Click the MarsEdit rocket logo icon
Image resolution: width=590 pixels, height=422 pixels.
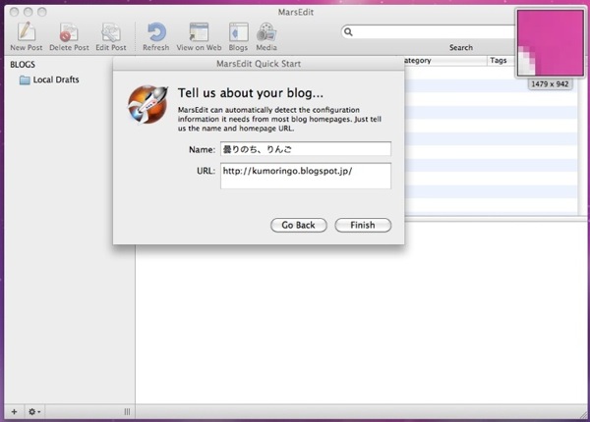tap(147, 104)
